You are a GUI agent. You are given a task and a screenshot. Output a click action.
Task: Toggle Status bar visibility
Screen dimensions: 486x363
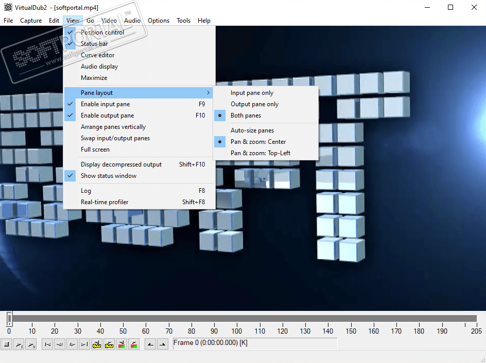click(x=139, y=44)
